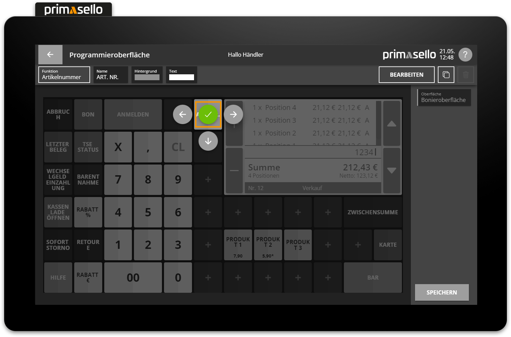Pick the Hintergrund gray color swatch
The image size is (511, 337).
click(147, 77)
